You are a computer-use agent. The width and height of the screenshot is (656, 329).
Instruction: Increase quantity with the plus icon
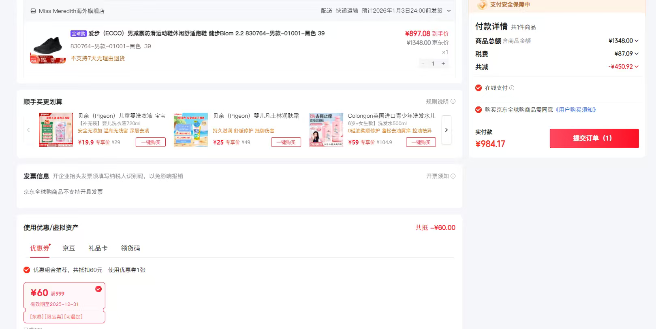click(x=443, y=64)
